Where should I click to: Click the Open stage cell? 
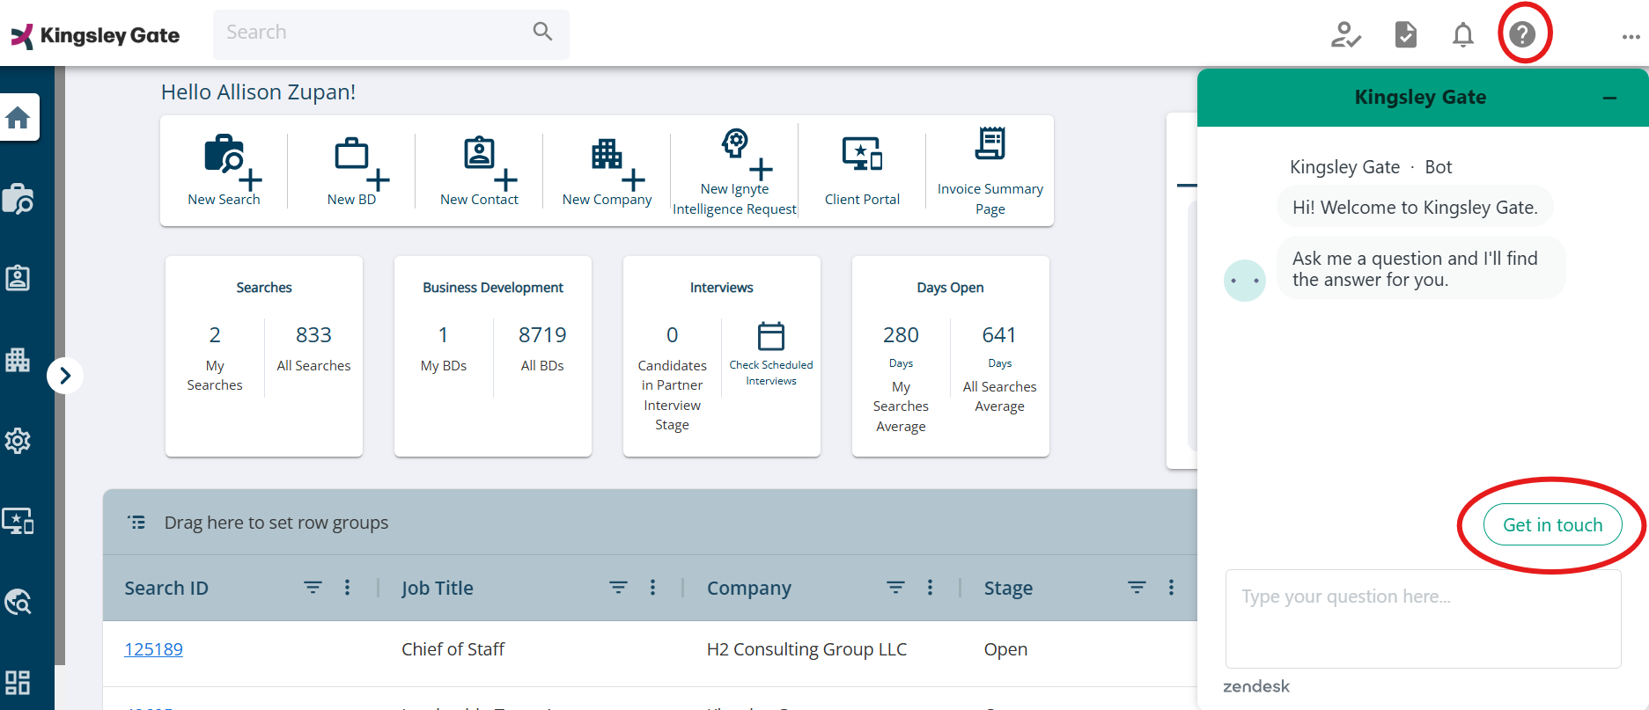click(x=1005, y=649)
